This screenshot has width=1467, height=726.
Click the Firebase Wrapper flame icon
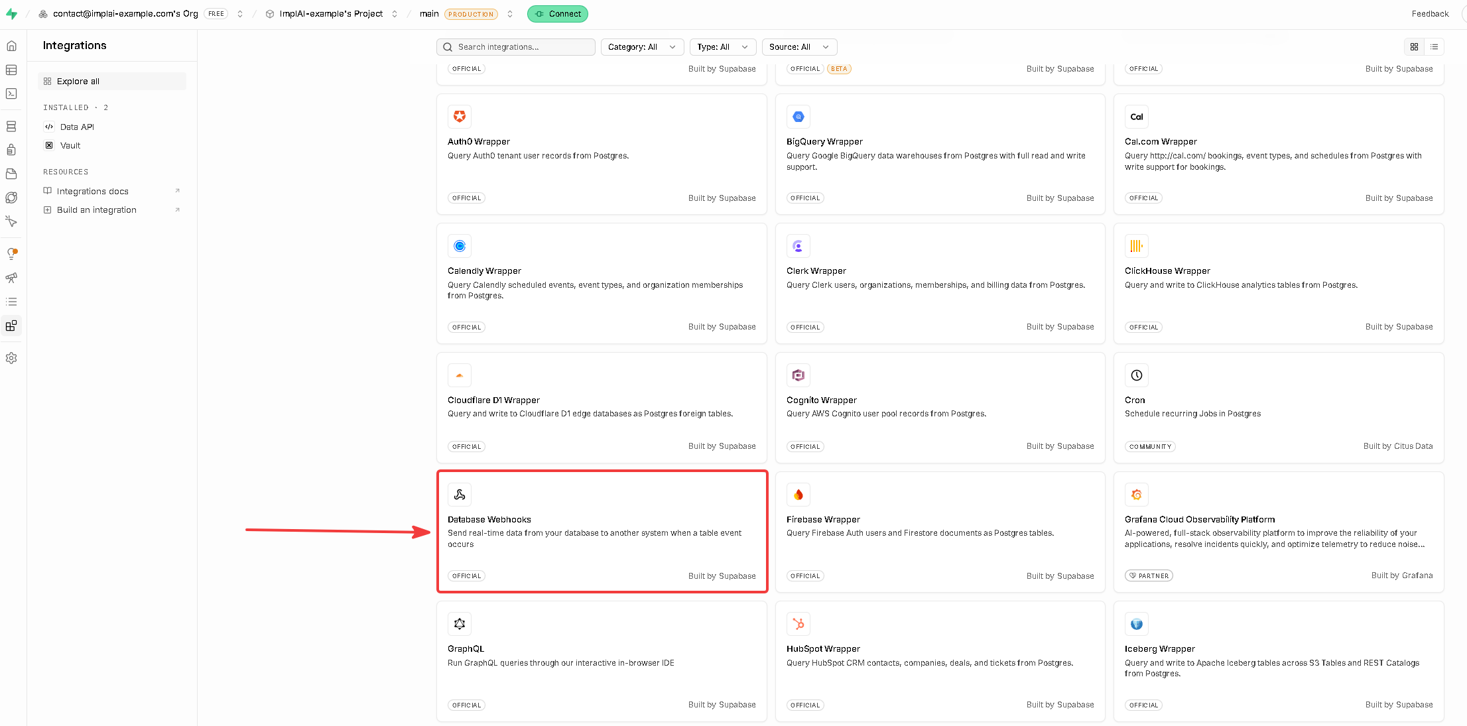click(x=798, y=495)
